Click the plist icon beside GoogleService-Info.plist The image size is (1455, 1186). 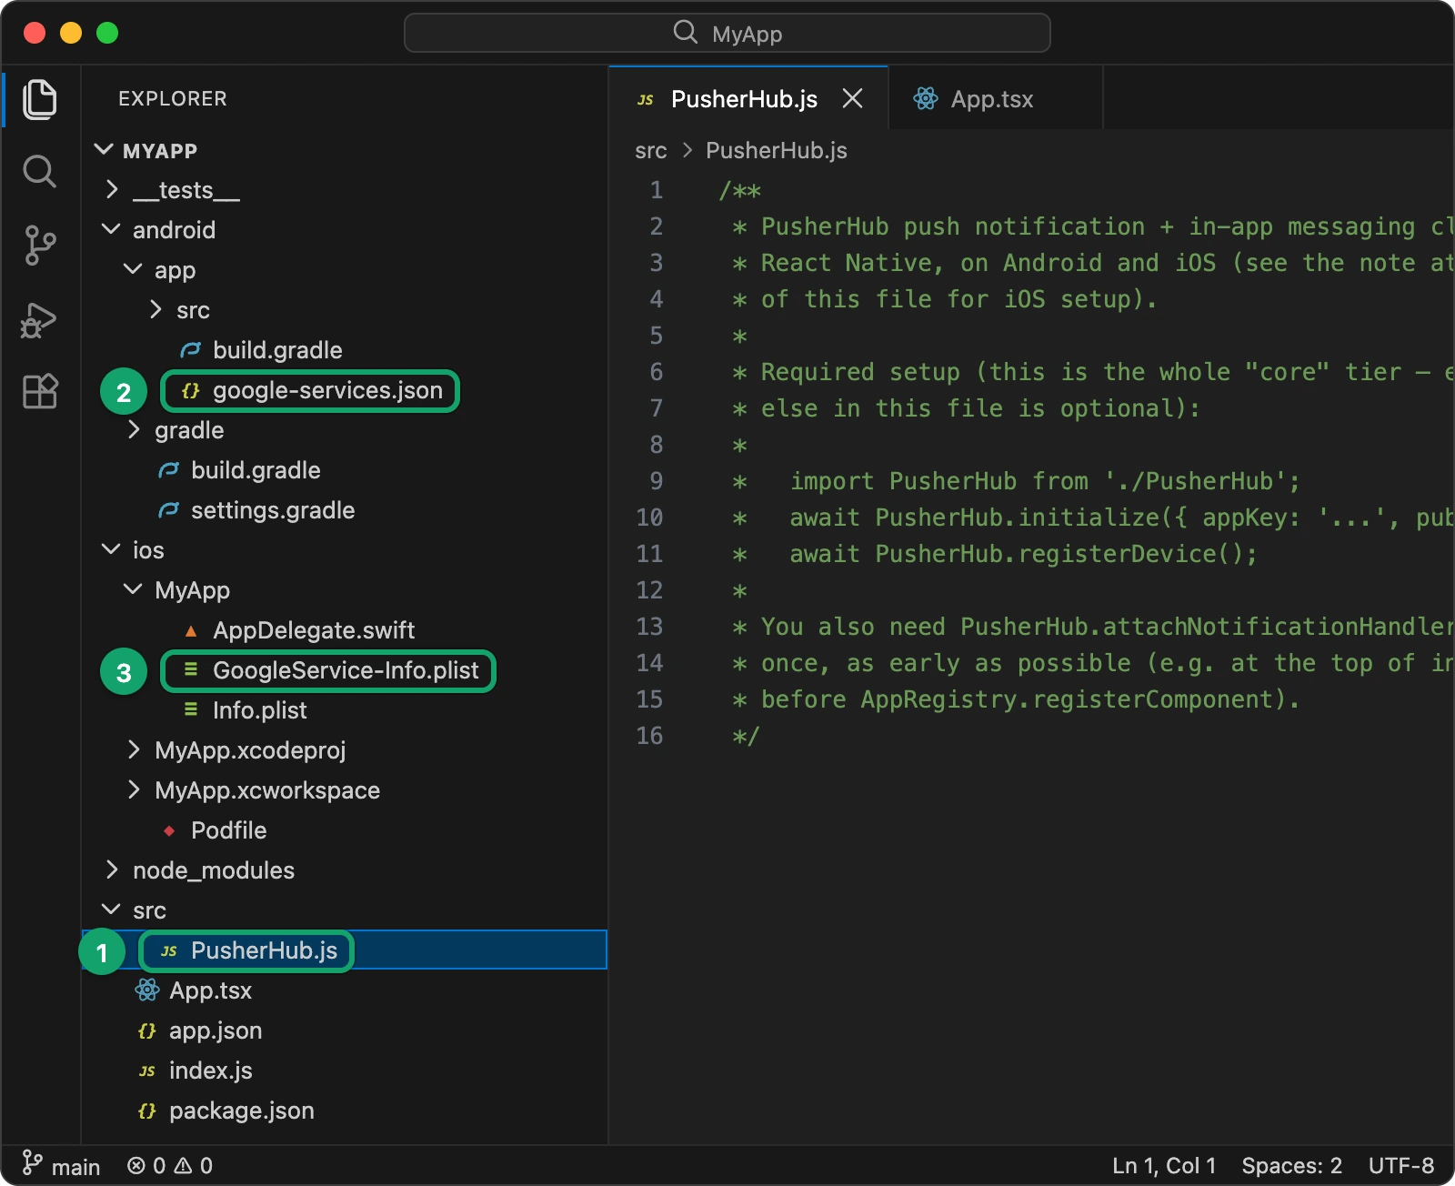point(190,669)
